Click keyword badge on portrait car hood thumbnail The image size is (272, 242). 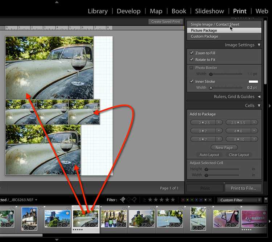(195, 228)
